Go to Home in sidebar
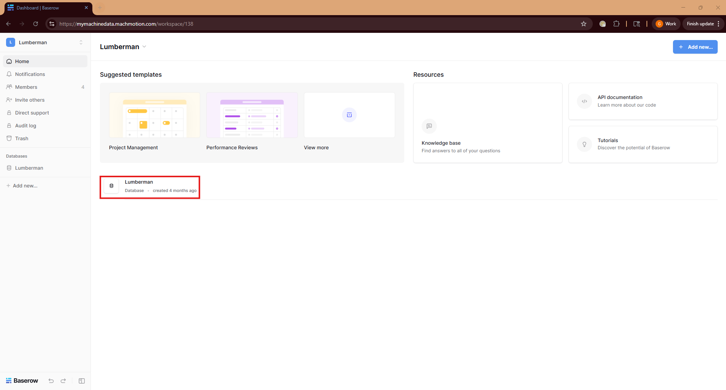726x390 pixels. (x=45, y=61)
